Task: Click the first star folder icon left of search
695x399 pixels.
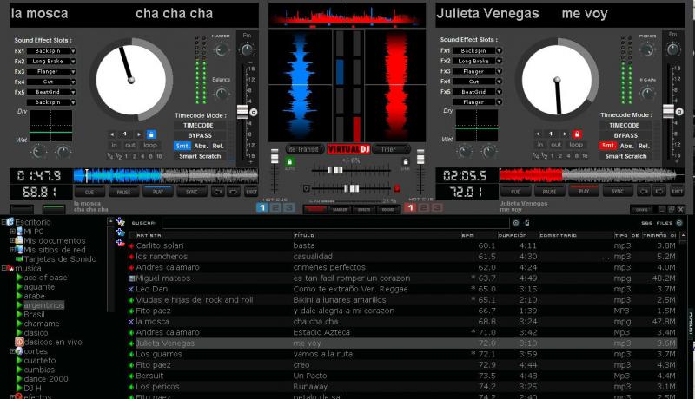Action: (x=120, y=221)
